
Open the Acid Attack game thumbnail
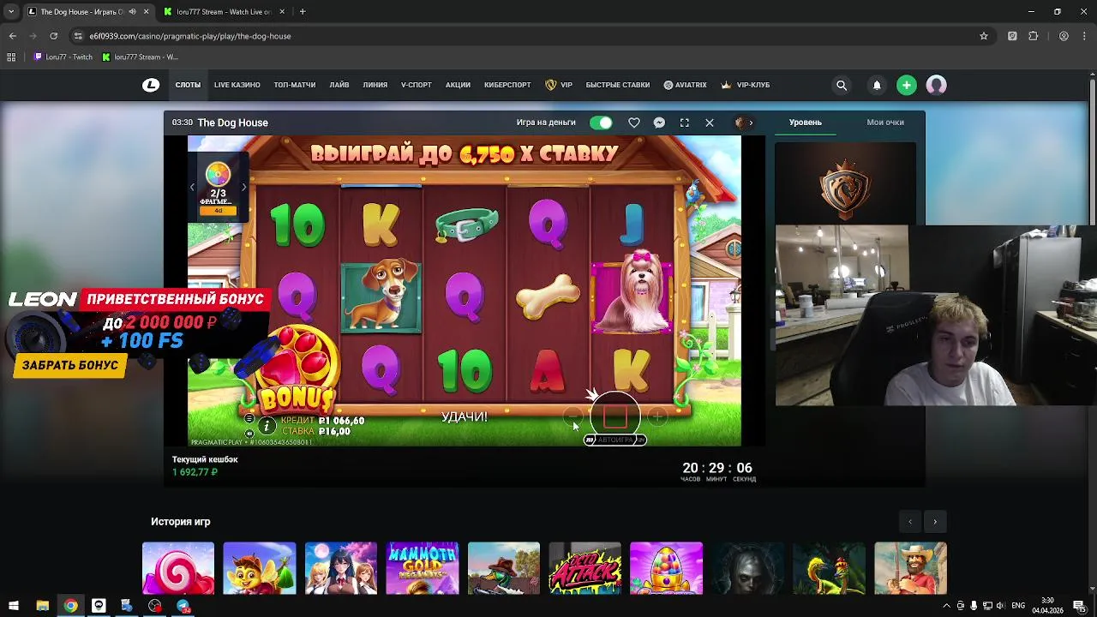[x=584, y=567]
